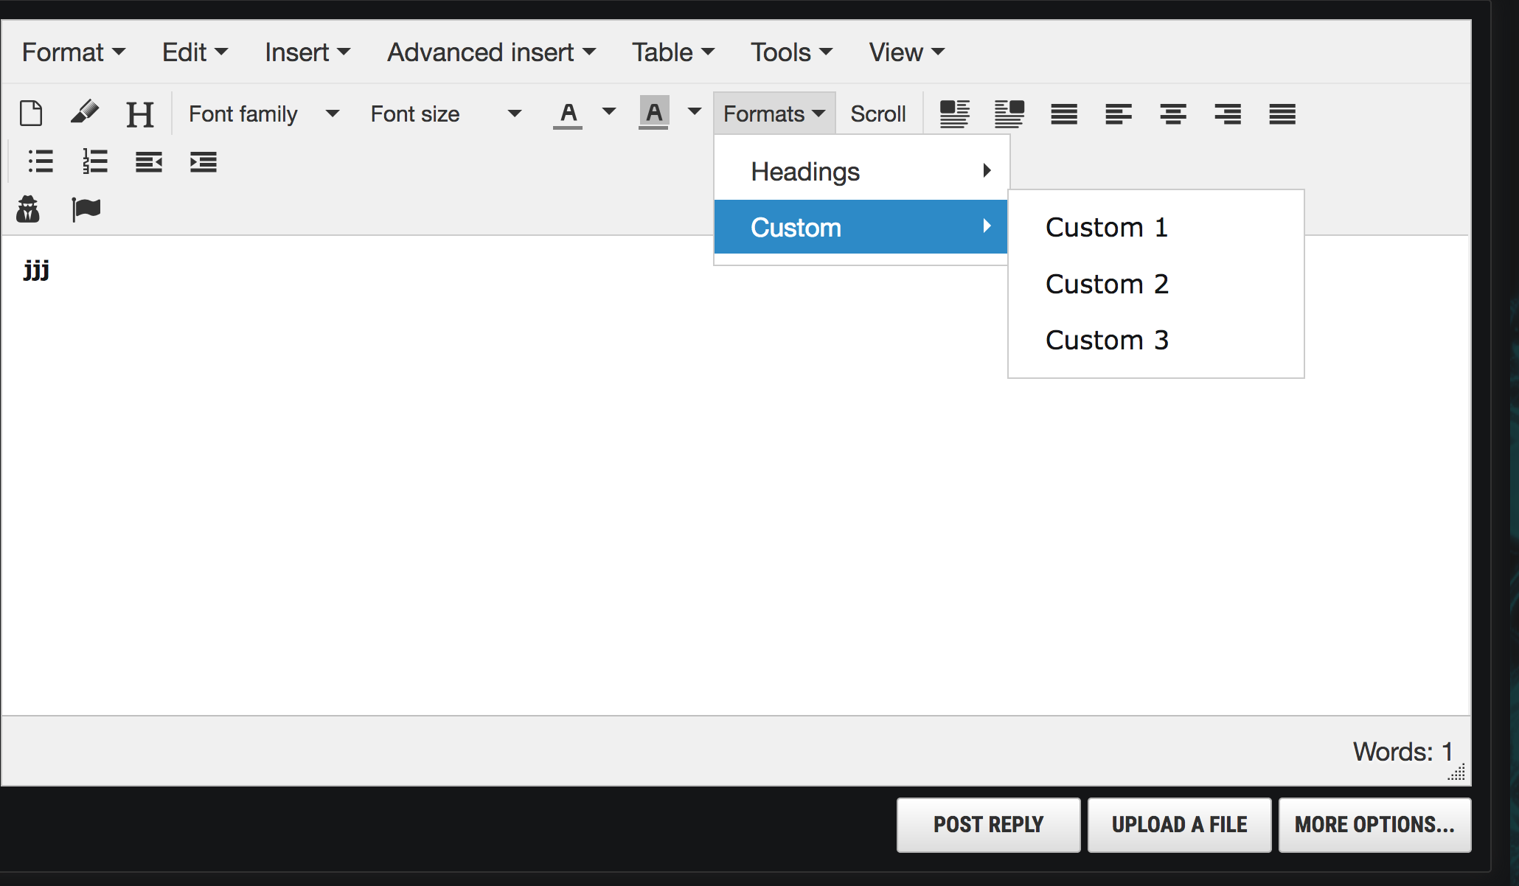The image size is (1519, 886).
Task: Click the decrease indent icon
Action: coord(148,161)
